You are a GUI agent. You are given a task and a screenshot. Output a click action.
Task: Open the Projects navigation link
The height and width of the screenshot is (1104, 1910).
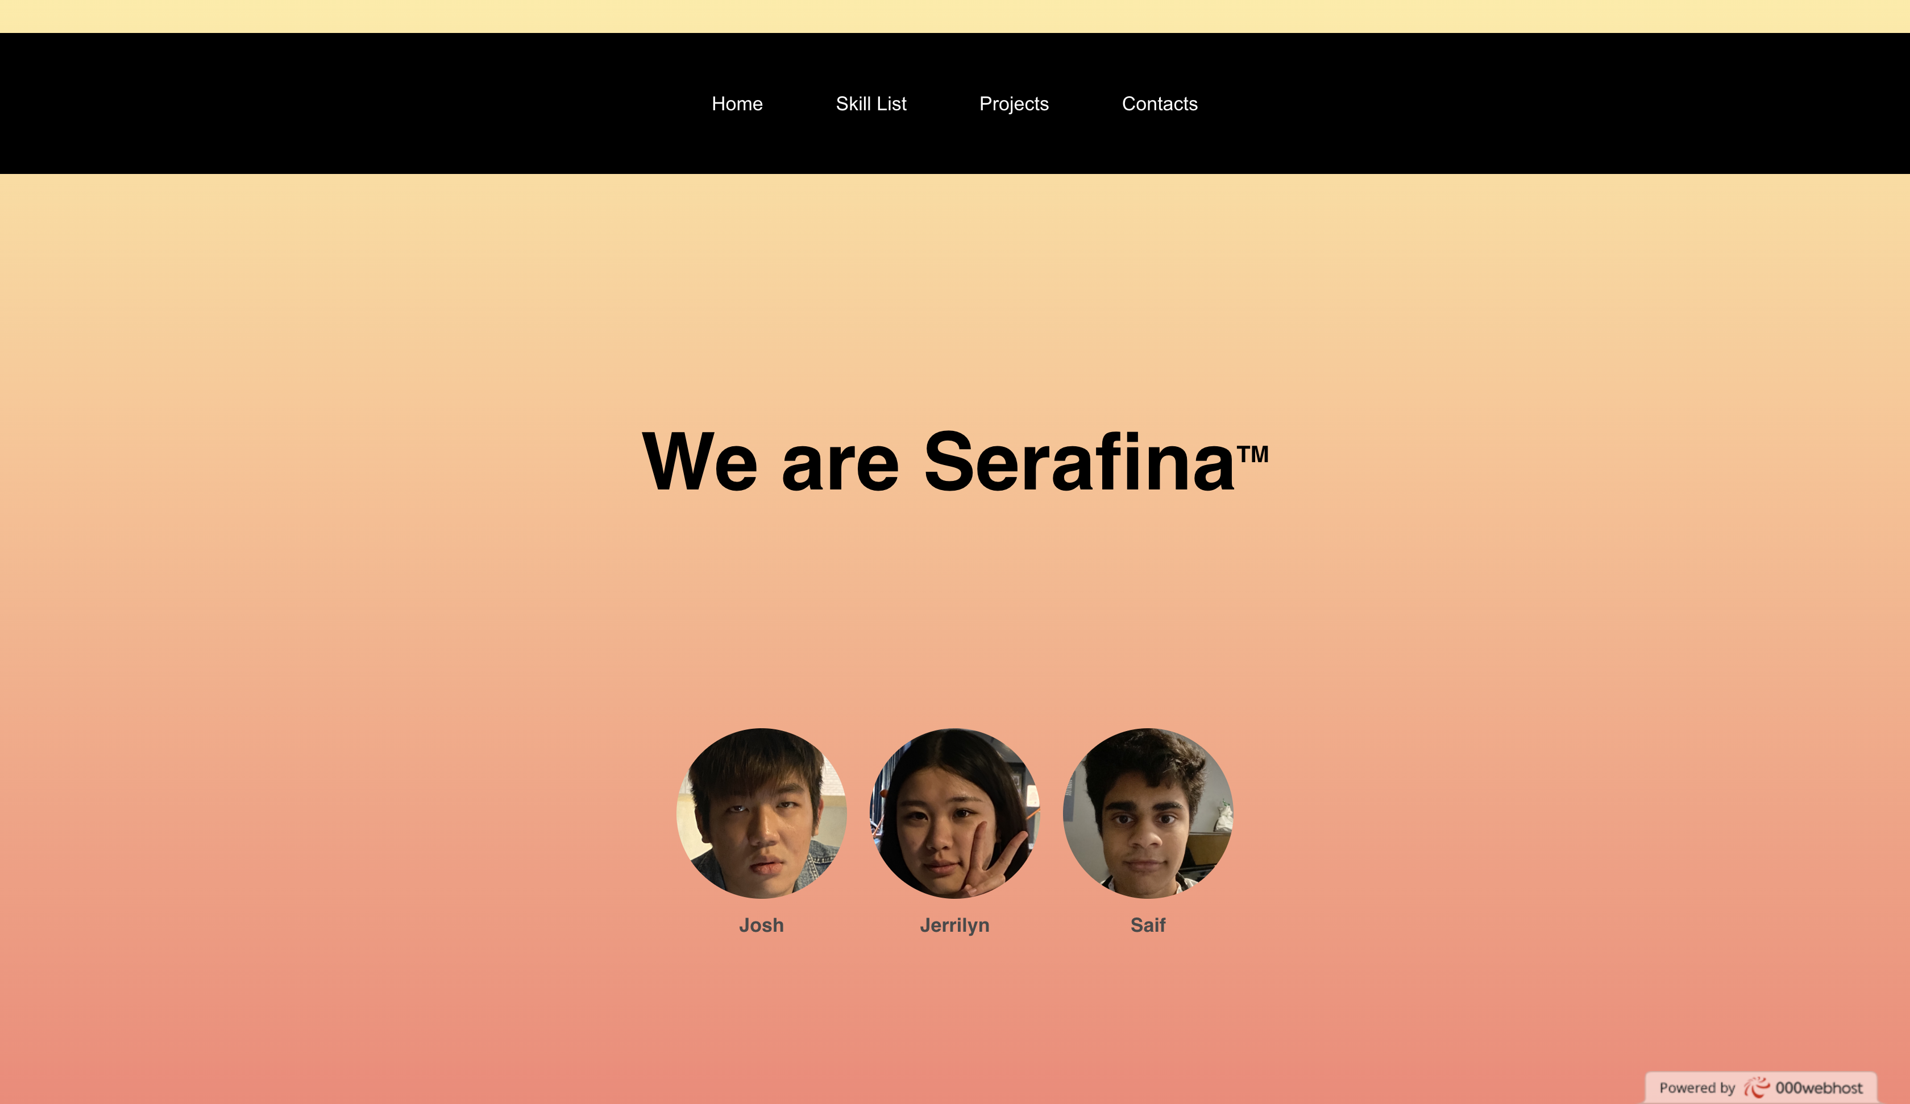tap(1014, 105)
